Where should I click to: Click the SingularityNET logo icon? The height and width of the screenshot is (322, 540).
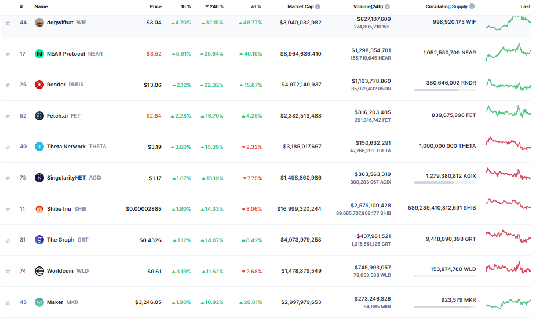click(x=39, y=178)
